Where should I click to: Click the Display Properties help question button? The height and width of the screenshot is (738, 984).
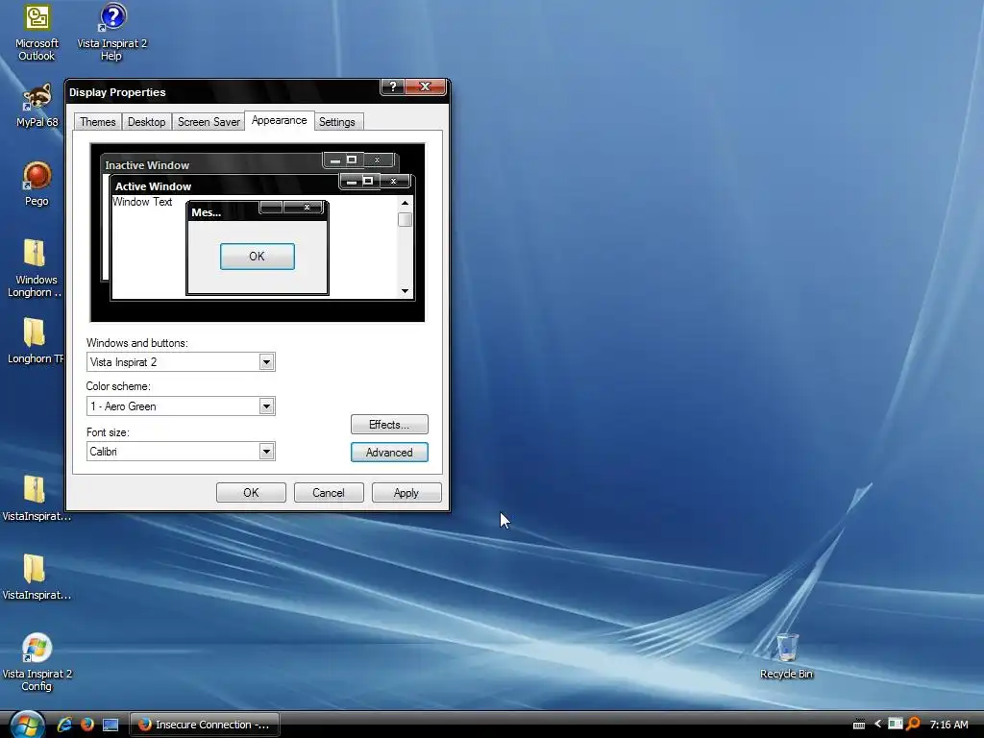click(393, 86)
